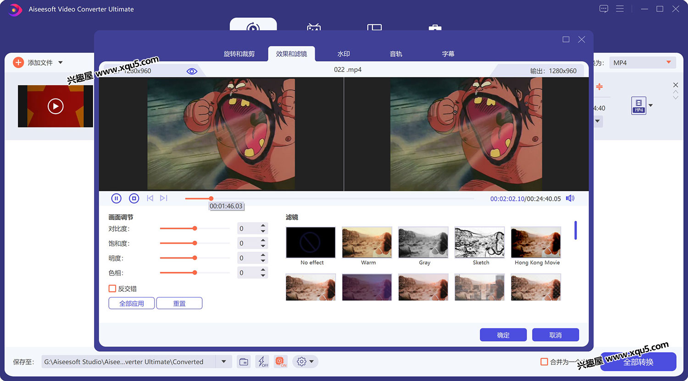This screenshot has width=688, height=381.
Task: Select the purple-tinted filter thumbnail in second row
Action: pyautogui.click(x=367, y=287)
